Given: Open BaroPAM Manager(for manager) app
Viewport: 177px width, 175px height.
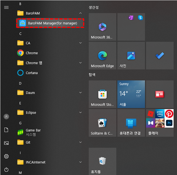Looking at the screenshot, I should (50, 23).
